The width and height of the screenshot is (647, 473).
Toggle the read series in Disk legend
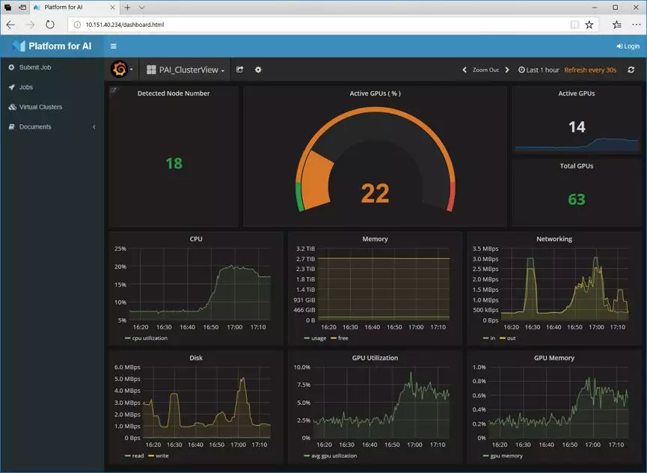tap(136, 456)
